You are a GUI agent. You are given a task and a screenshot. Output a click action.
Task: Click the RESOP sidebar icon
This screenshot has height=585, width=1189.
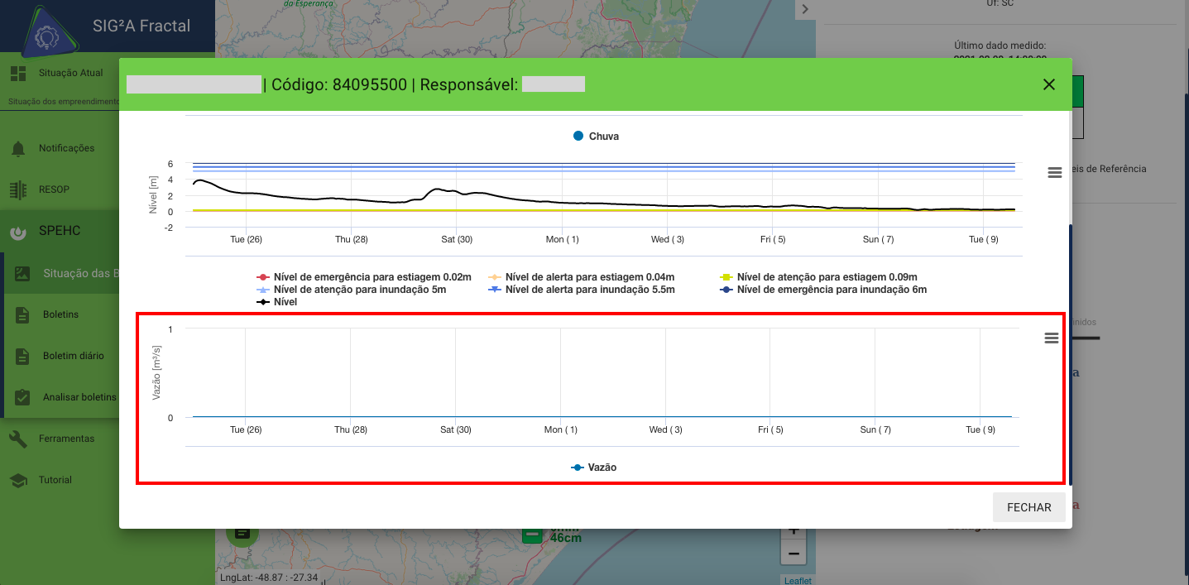click(18, 189)
